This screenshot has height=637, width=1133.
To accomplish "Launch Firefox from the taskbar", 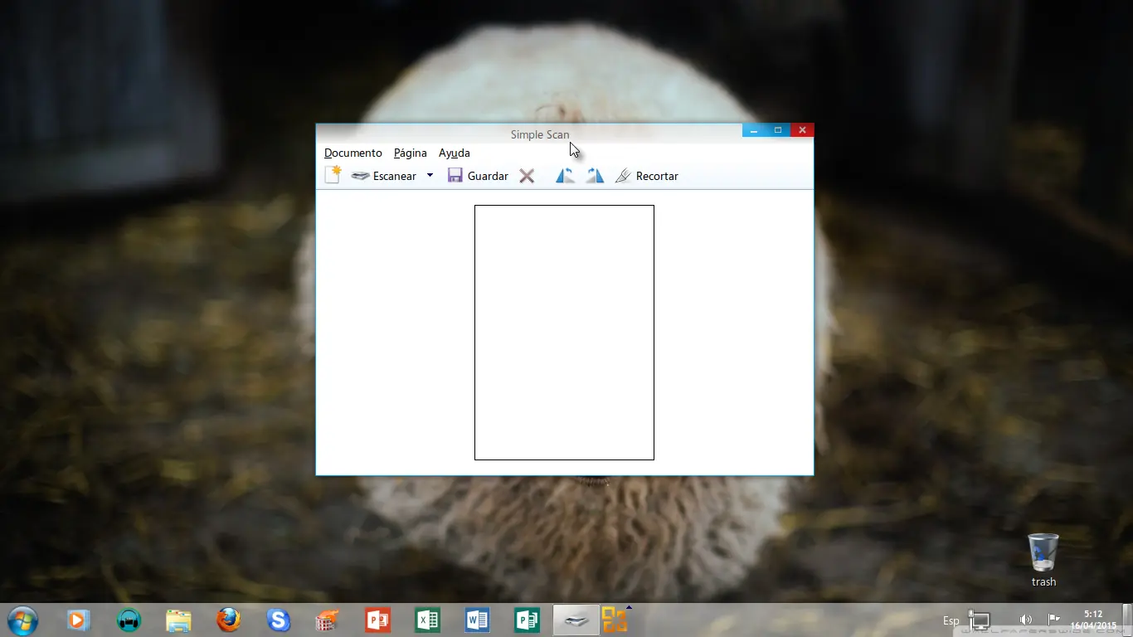I will coord(228,620).
